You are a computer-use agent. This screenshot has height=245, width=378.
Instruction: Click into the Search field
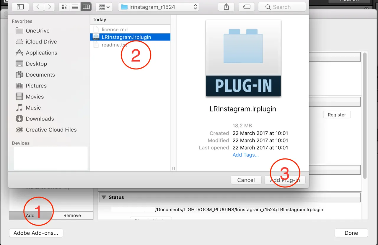[x=282, y=7]
